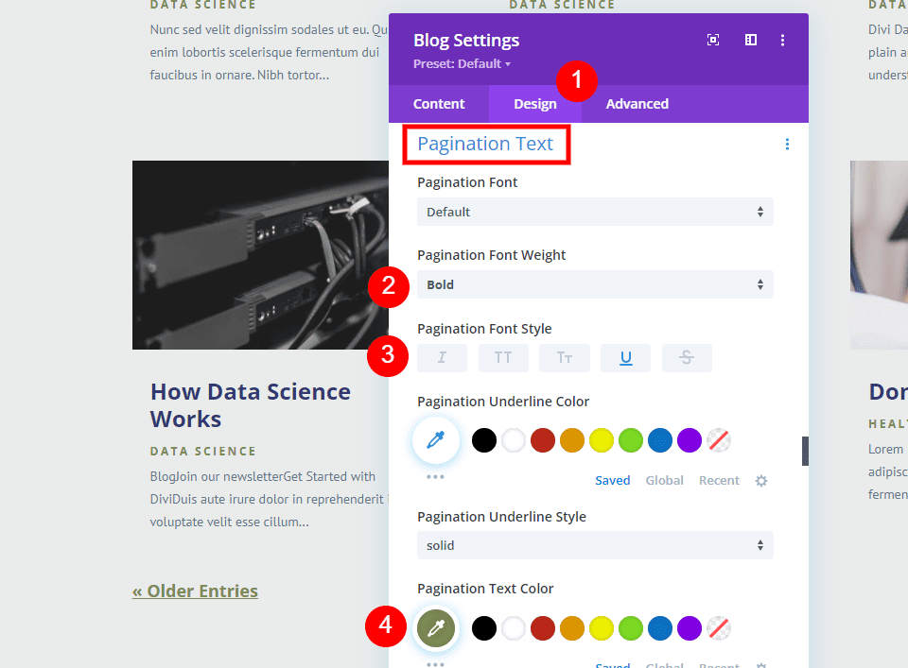Open the Pagination Font dropdown
Viewport: 908px width, 668px height.
[595, 212]
